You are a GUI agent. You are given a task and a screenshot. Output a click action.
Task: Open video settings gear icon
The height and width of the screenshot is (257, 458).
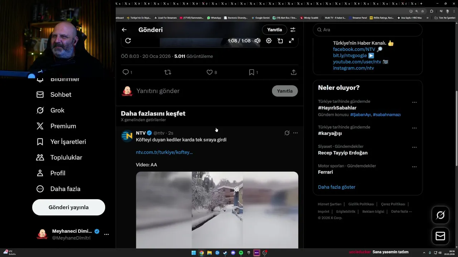click(269, 41)
